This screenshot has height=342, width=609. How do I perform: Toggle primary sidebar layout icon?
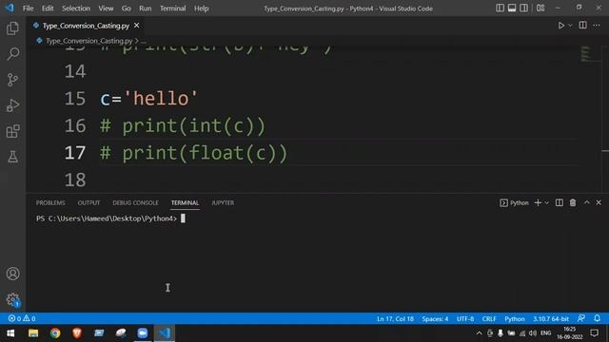pyautogui.click(x=500, y=8)
